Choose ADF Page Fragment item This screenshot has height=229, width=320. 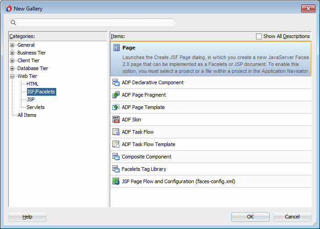[x=211, y=95]
